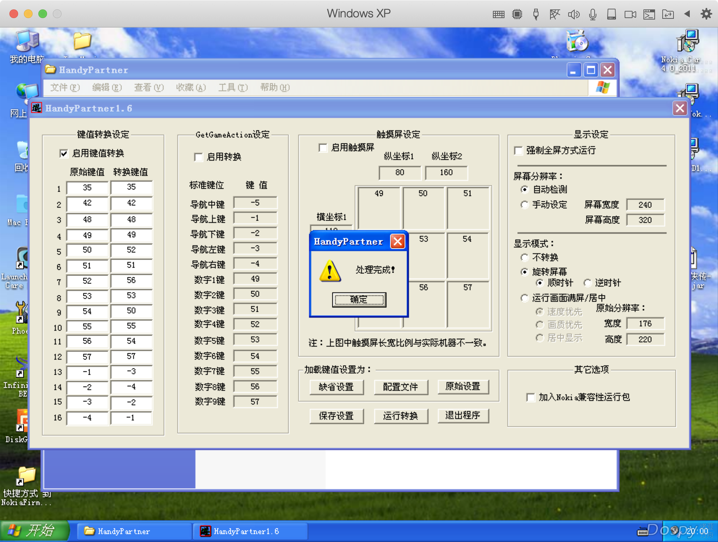Click 屏幕高度 field showing 320
718x542 pixels.
click(645, 220)
